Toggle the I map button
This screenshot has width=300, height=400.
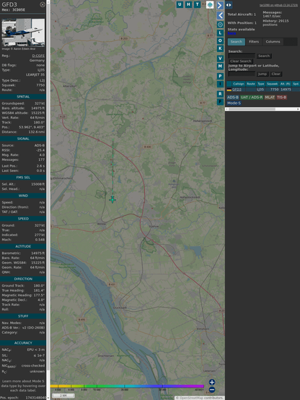pyautogui.click(x=220, y=84)
